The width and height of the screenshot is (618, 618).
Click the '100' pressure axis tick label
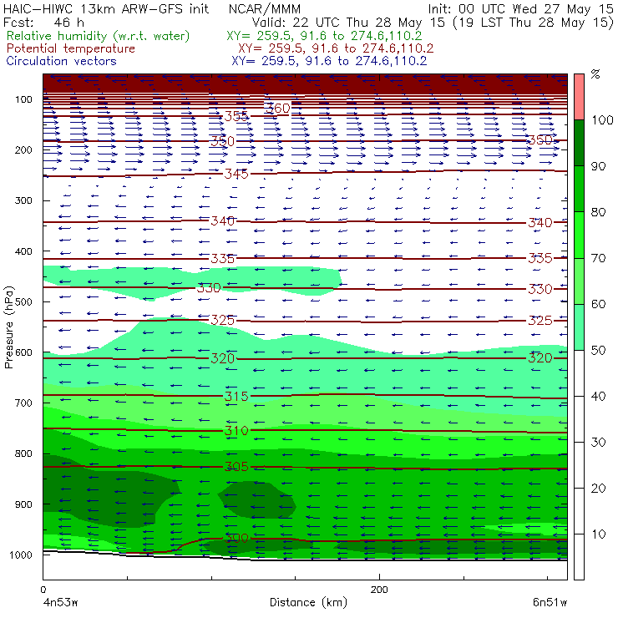tap(23, 99)
